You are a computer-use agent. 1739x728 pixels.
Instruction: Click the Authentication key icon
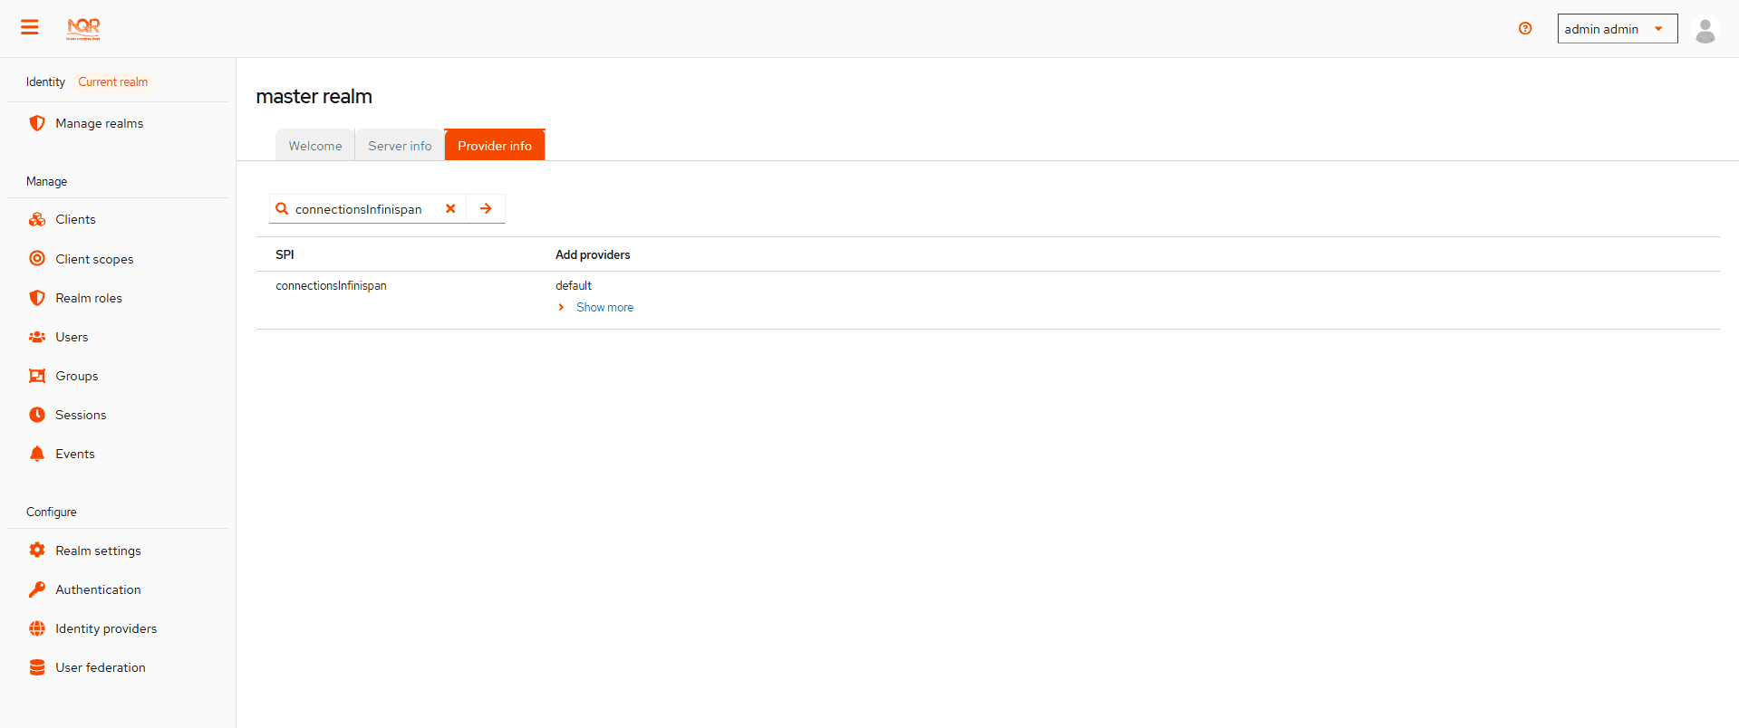(x=37, y=589)
